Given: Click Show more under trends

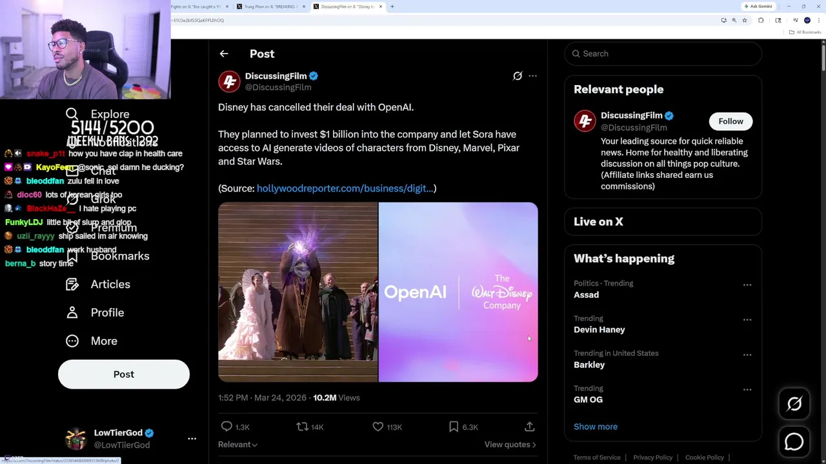Looking at the screenshot, I should (595, 427).
